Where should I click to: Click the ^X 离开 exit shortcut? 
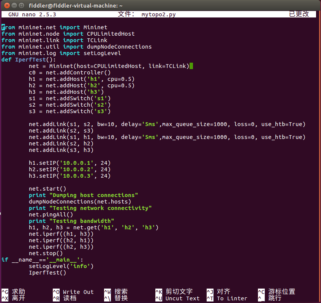click(13, 298)
